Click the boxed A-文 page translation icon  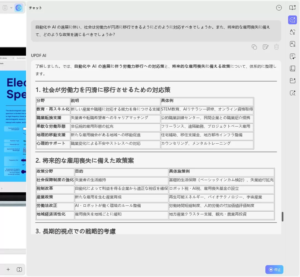[293, 44]
